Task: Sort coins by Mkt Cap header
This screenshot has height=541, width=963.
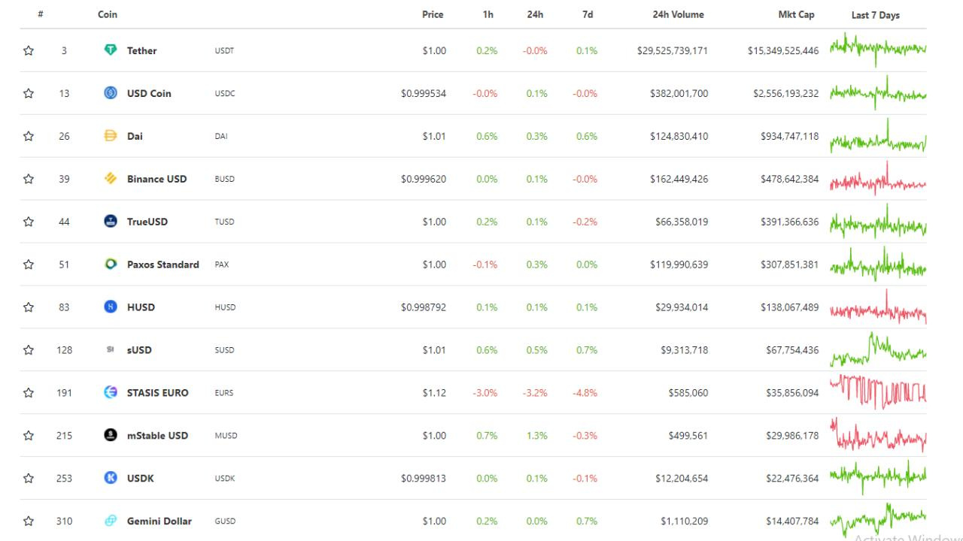Action: coord(796,14)
